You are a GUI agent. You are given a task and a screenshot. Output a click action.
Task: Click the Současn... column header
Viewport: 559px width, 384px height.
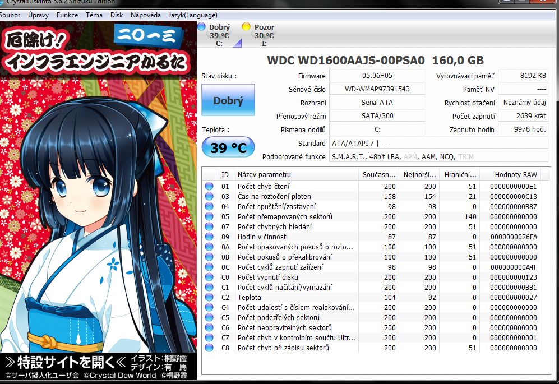click(378, 175)
